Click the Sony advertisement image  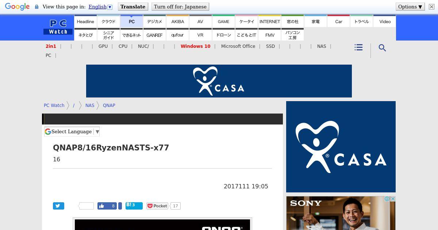pos(341,213)
